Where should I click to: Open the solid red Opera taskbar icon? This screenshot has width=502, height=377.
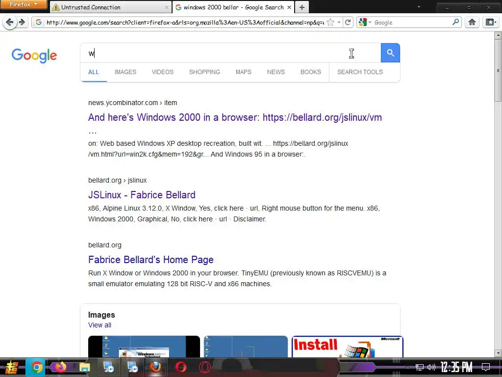point(180,367)
